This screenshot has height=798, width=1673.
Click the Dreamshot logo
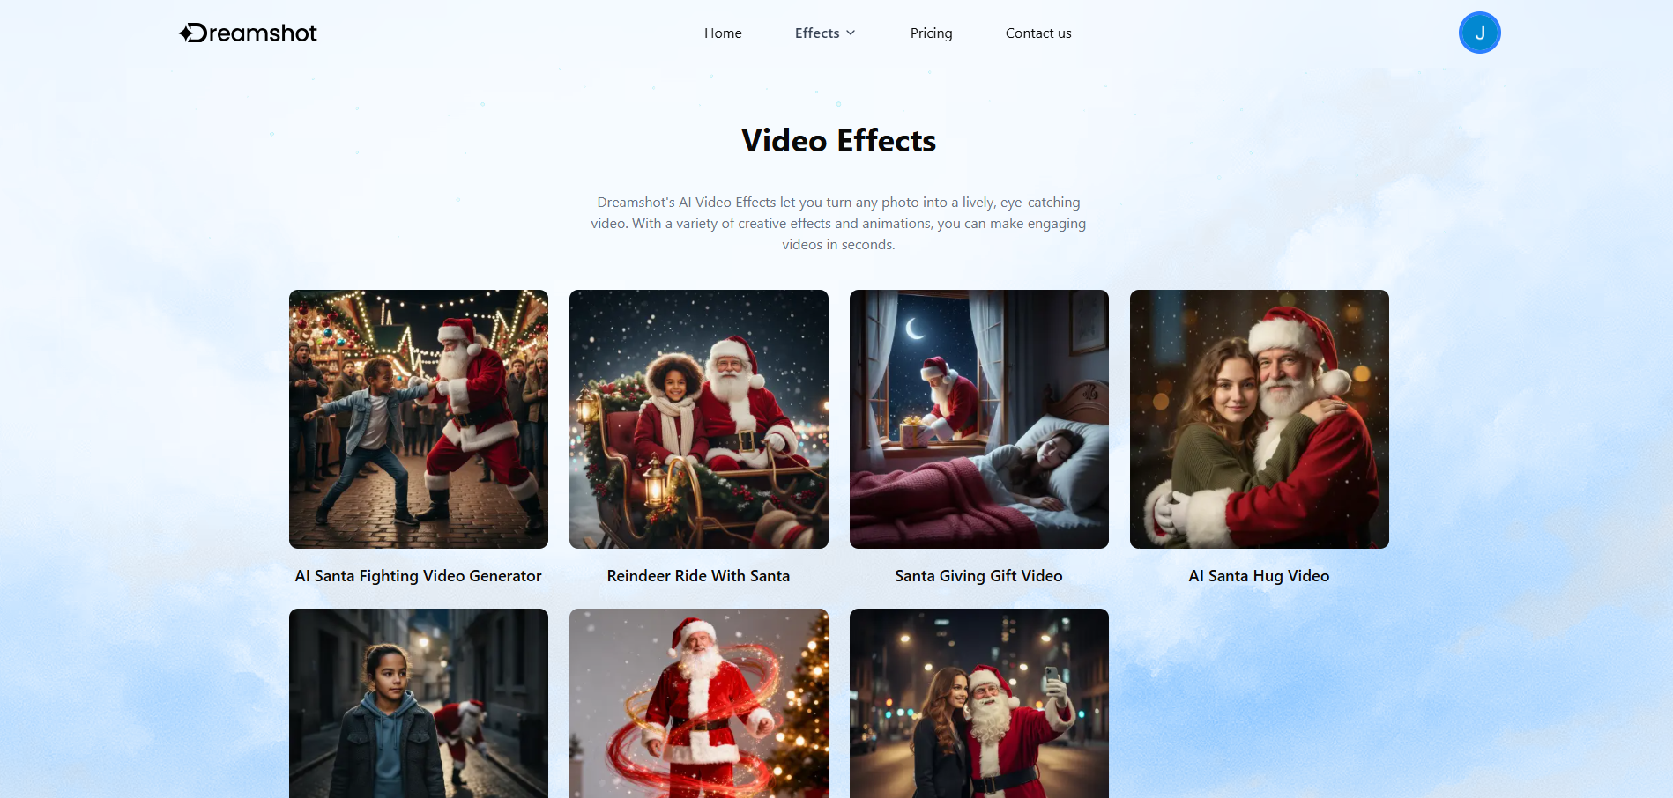pyautogui.click(x=248, y=33)
